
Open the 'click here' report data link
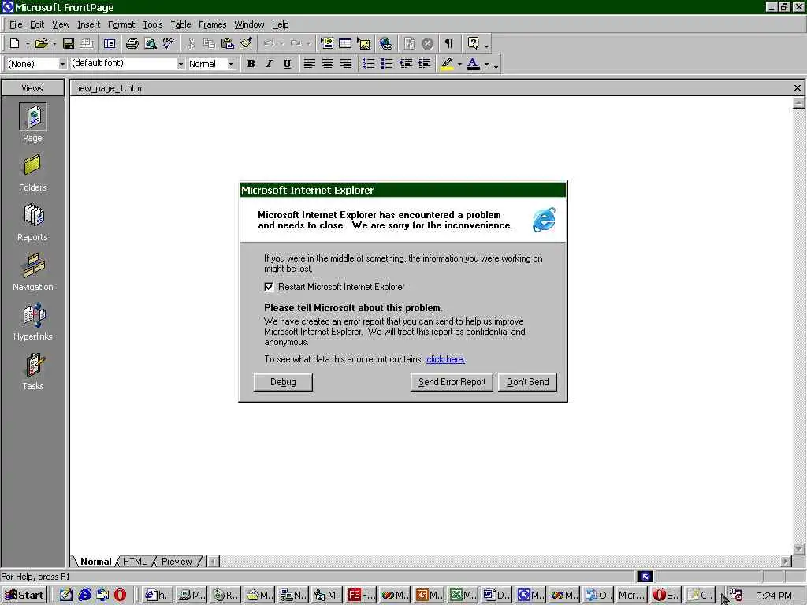(x=446, y=359)
